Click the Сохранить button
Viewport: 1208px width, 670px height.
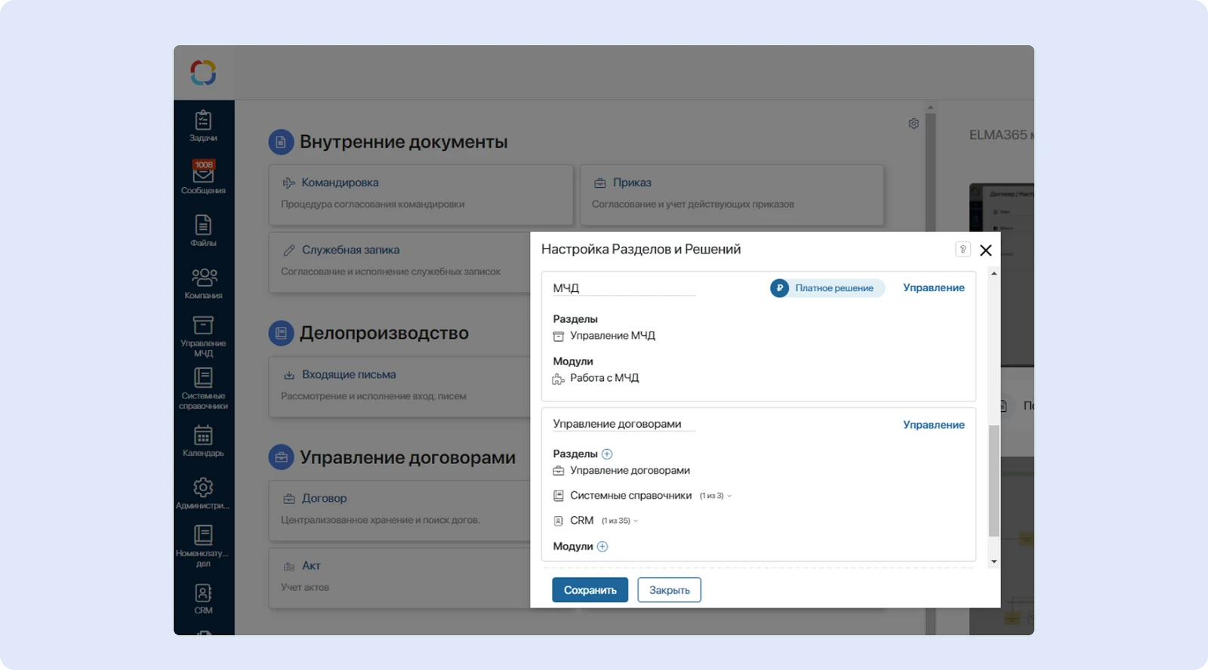pos(590,590)
